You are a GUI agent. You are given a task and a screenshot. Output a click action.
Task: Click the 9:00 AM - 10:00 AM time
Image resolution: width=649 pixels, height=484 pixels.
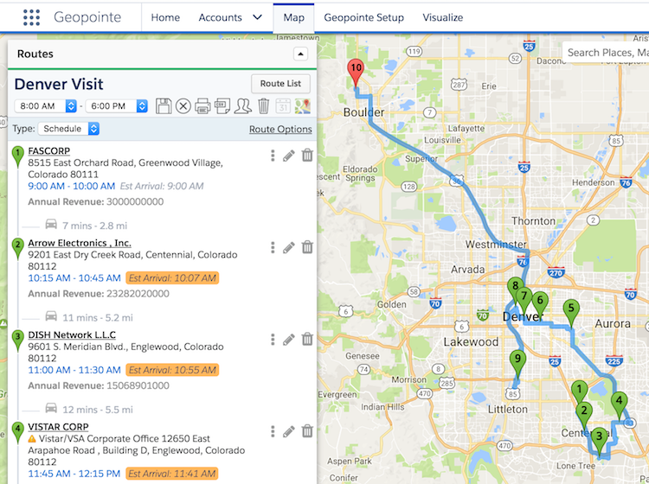click(x=72, y=186)
